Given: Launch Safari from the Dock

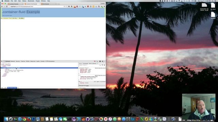Looking at the screenshot, I should point(20,119).
